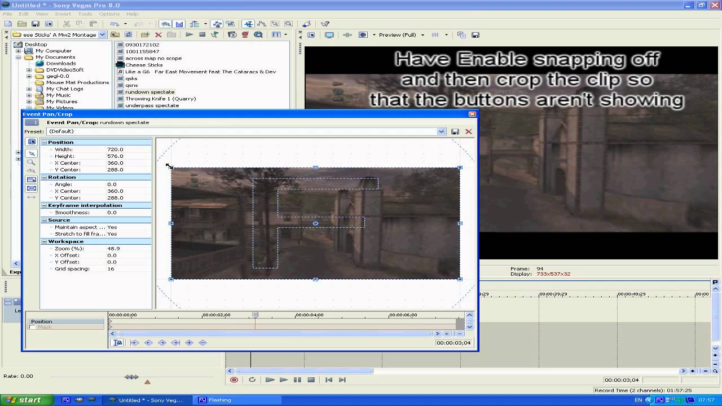
Task: Open the Tools menu
Action: pos(85,14)
